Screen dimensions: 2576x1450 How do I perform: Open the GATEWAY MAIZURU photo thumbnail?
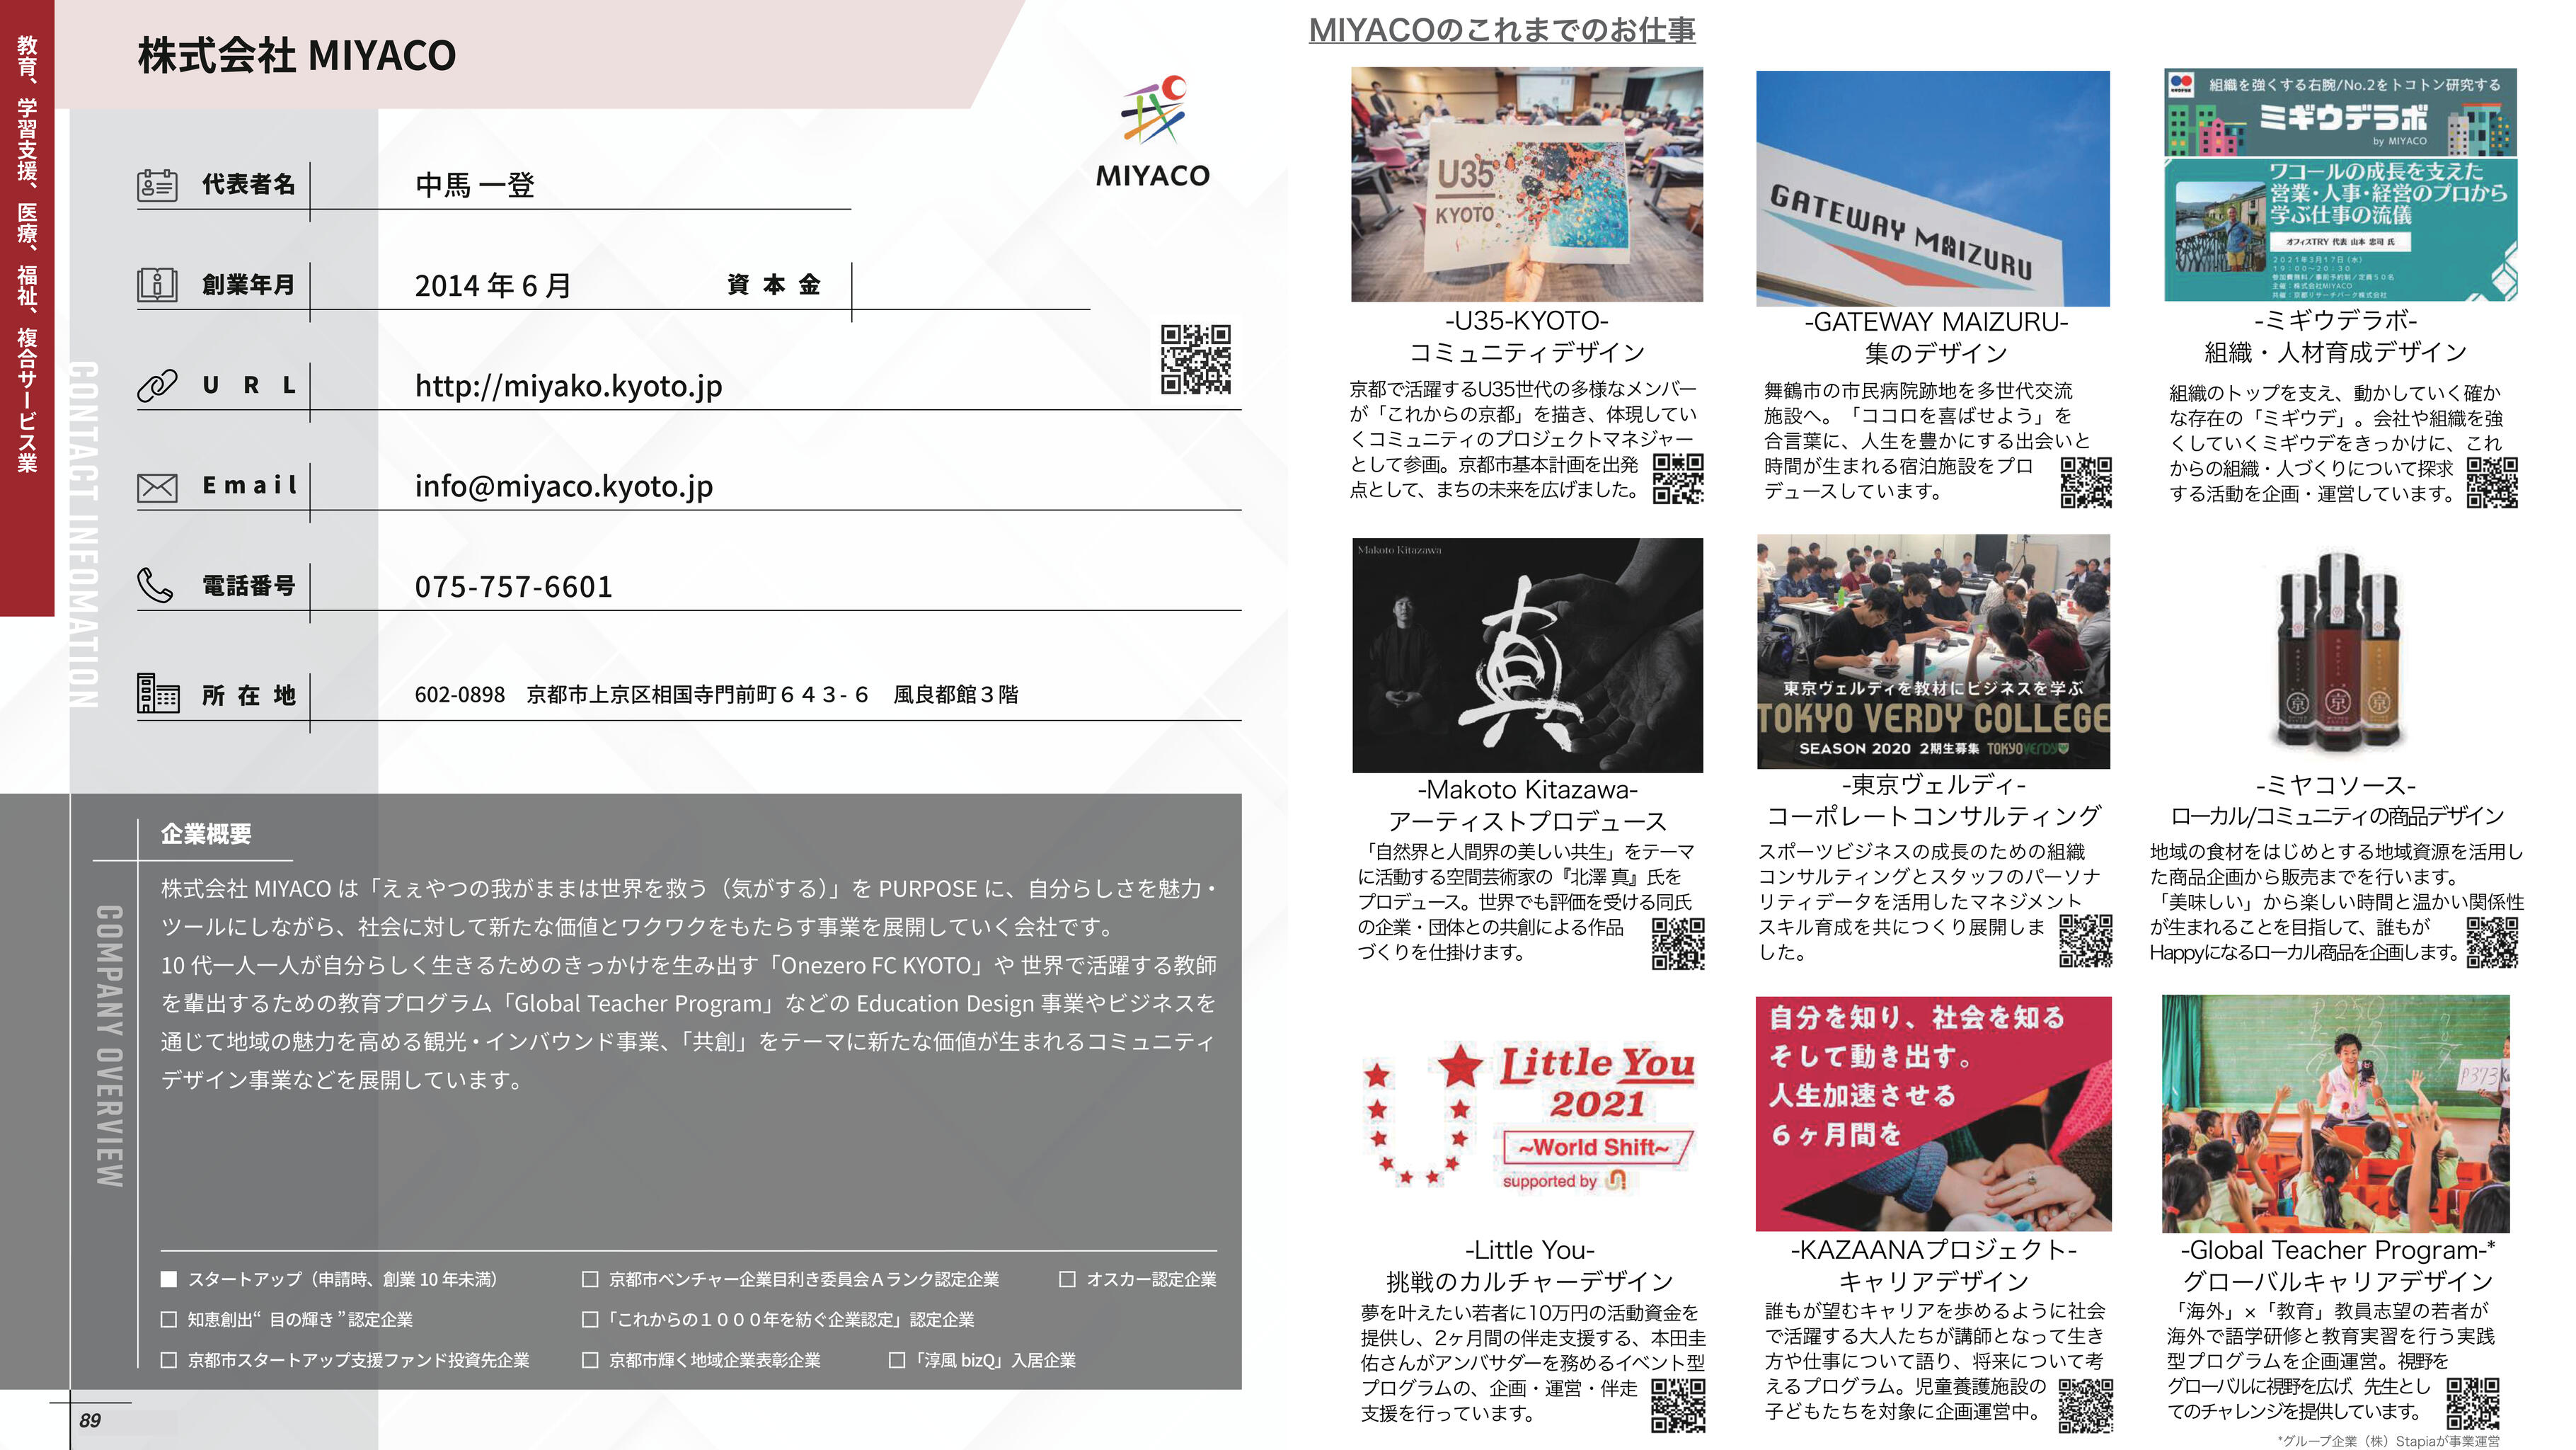coord(1933,188)
